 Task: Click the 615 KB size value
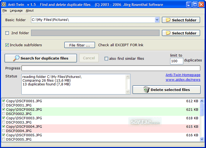coord(192,126)
